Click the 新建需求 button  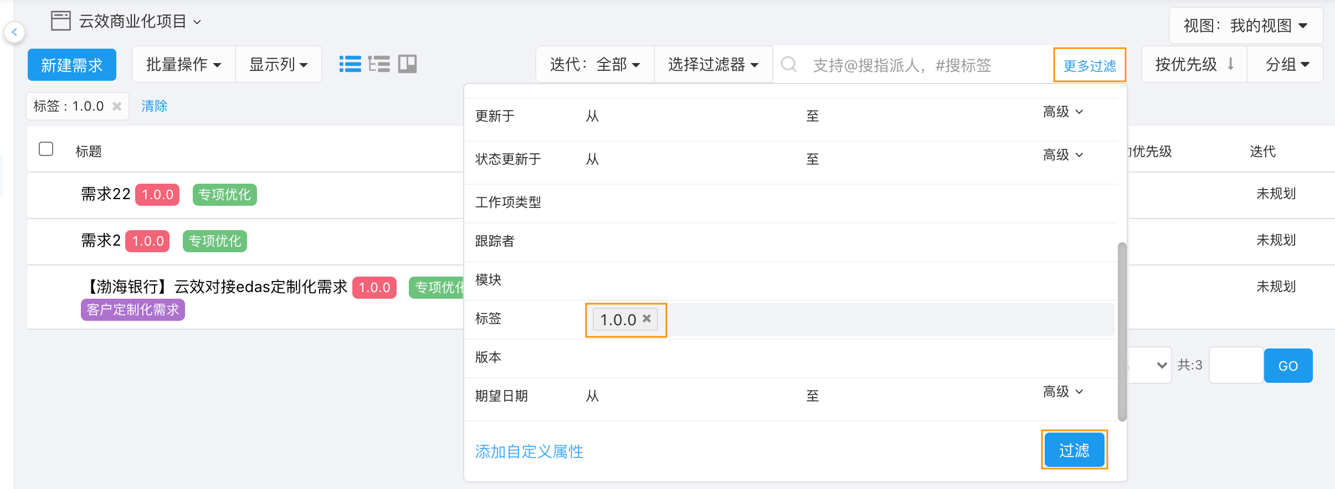click(72, 65)
